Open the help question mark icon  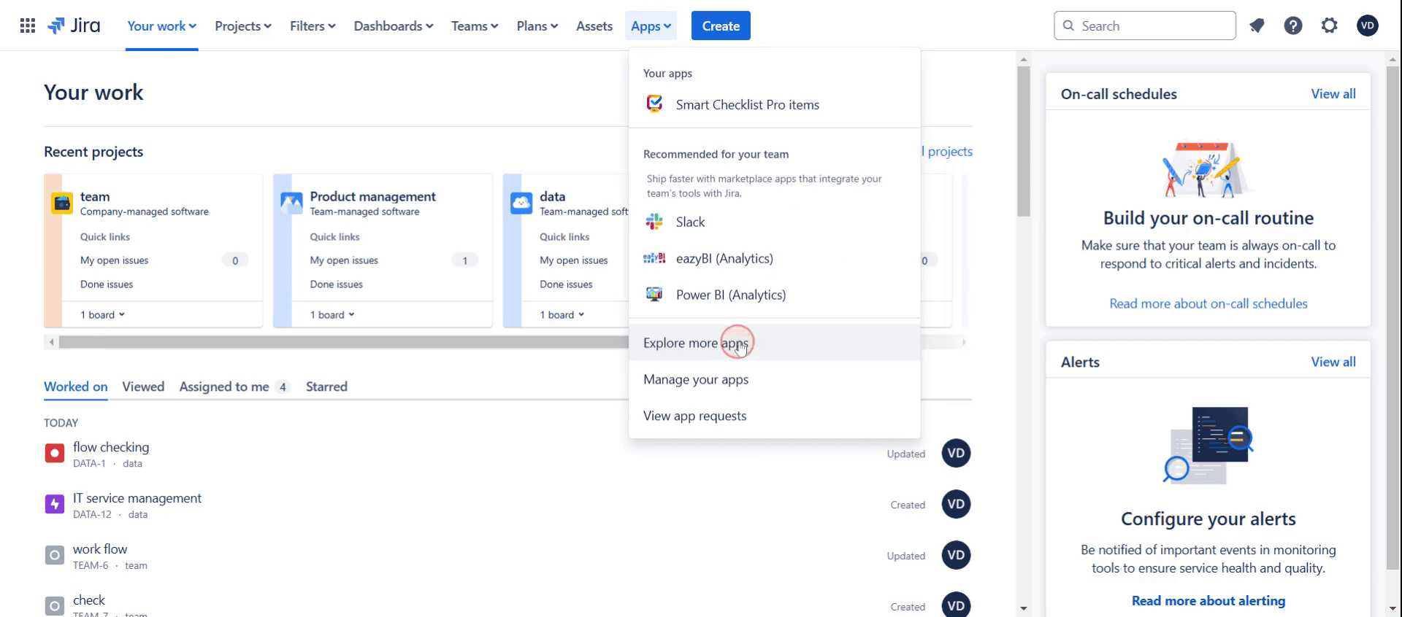click(1293, 26)
